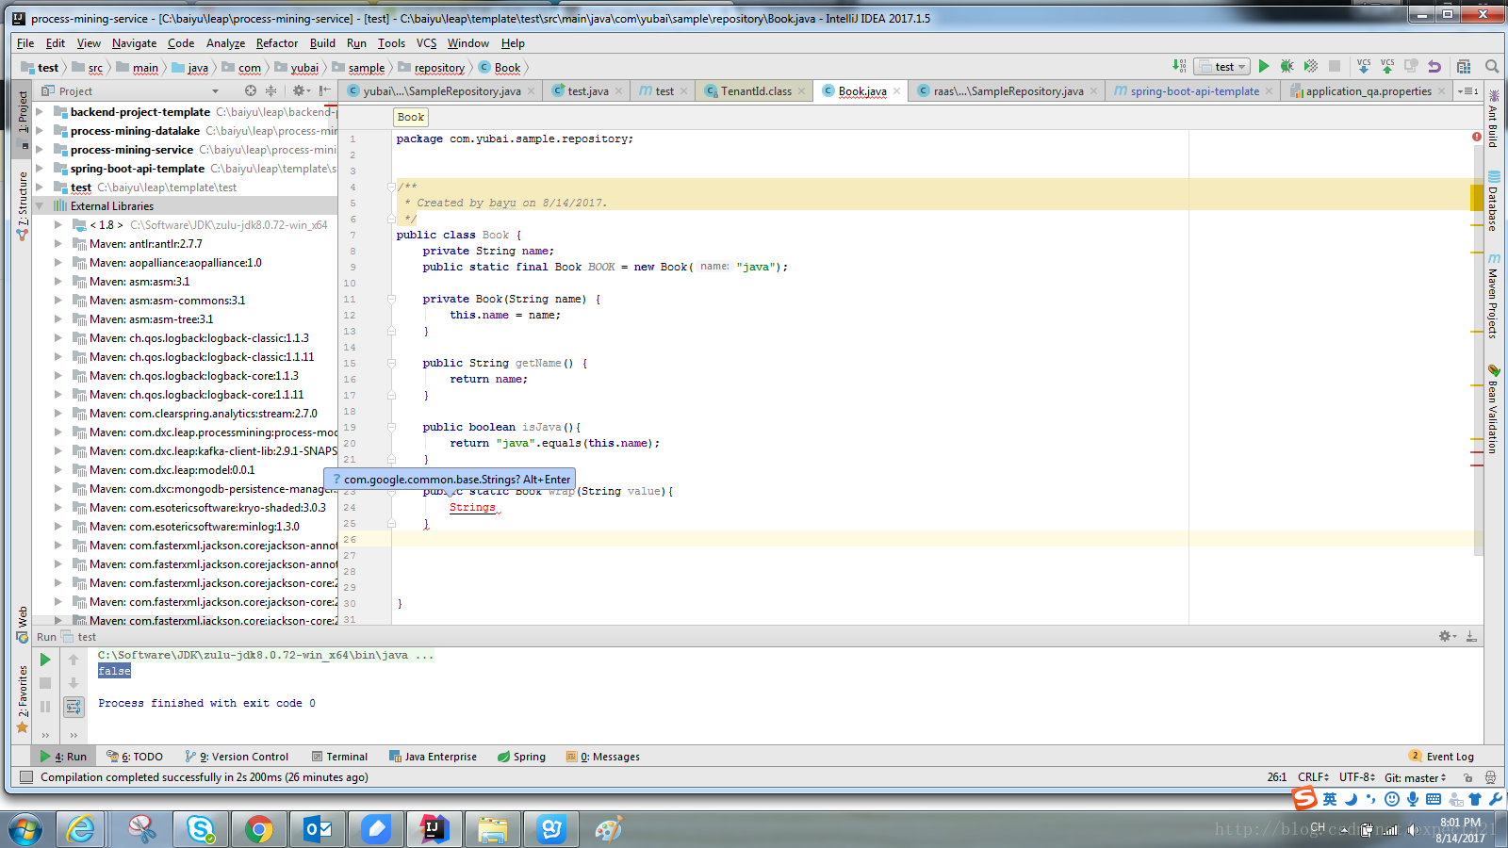Click VCS Update Project icon
1508x848 pixels.
click(1364, 66)
